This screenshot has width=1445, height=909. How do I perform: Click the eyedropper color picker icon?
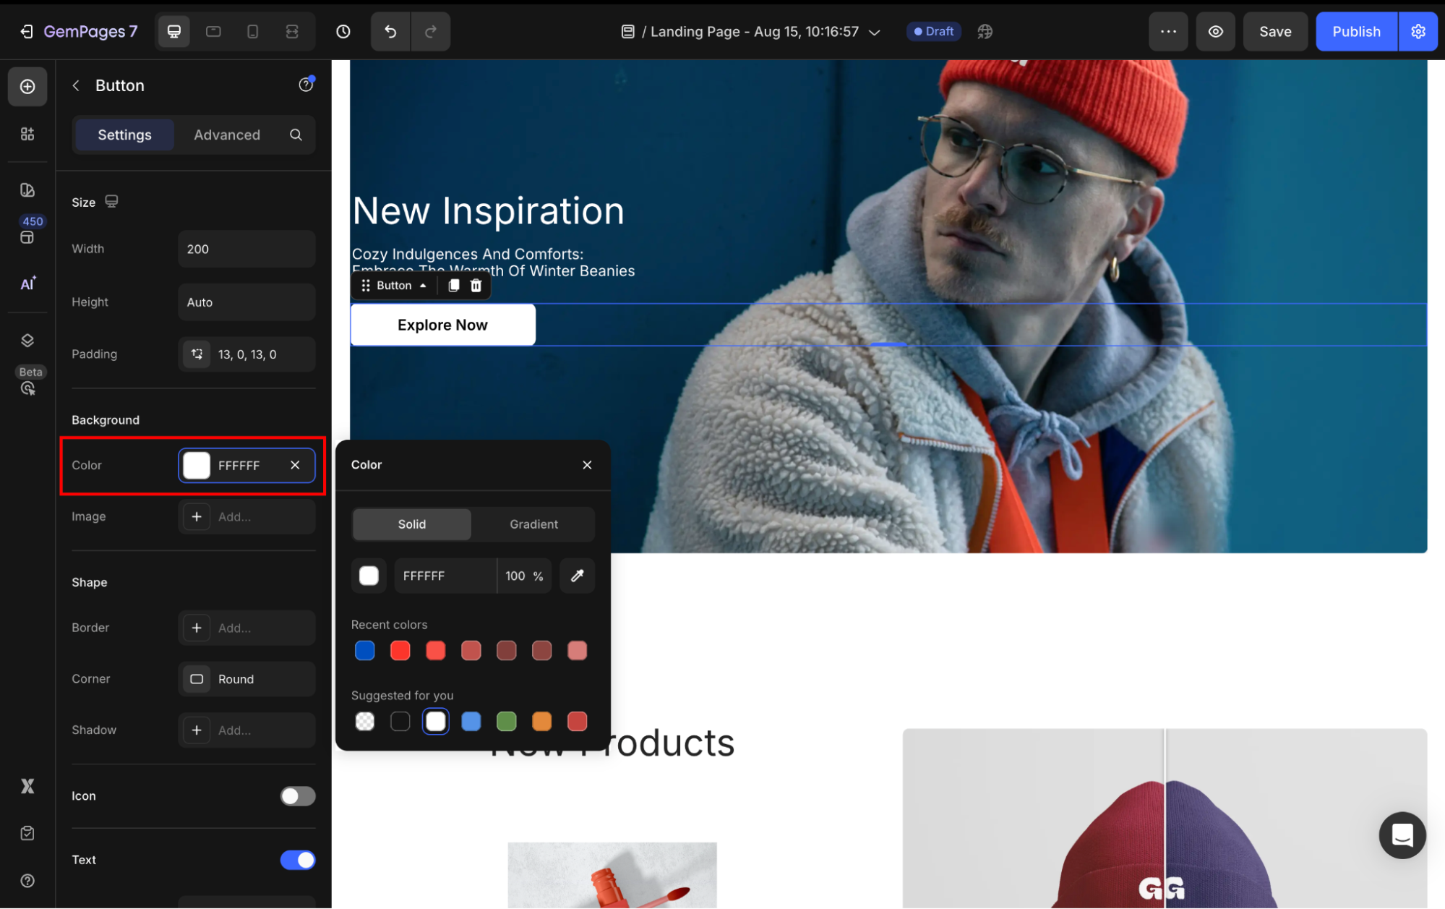click(x=577, y=576)
